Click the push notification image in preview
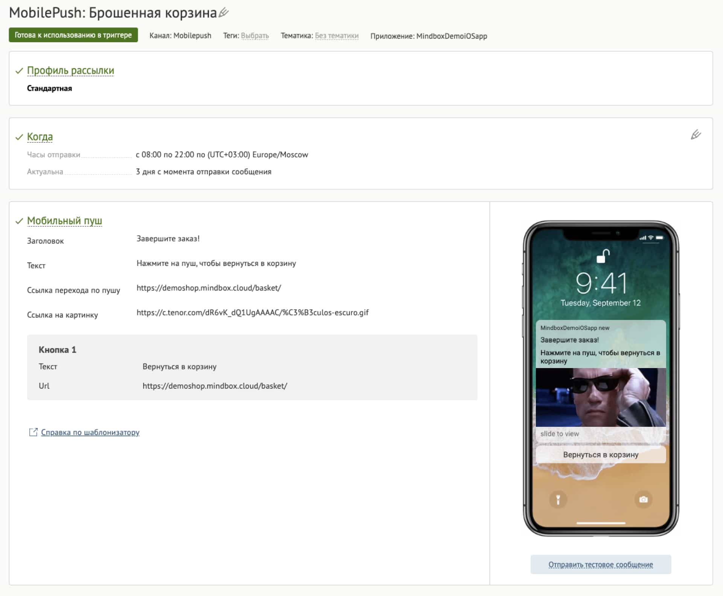 [x=600, y=397]
